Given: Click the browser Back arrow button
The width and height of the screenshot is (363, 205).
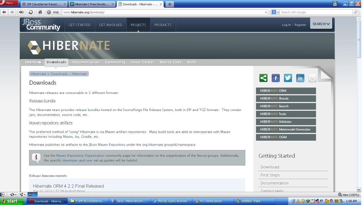Looking at the screenshot, I should 4,12.
